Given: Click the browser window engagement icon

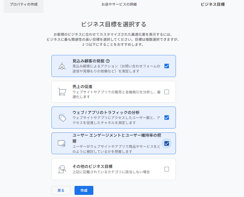Looking at the screenshot, I should pyautogui.click(x=62, y=143).
